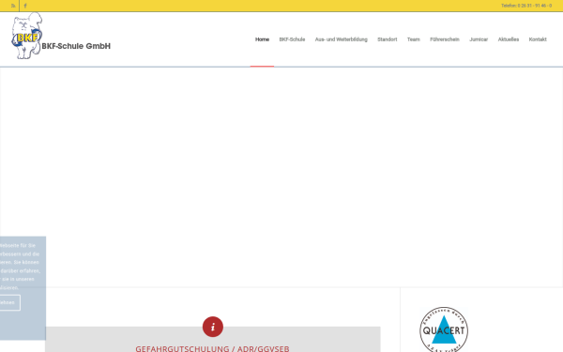Open the QUACERT certification badge
Image resolution: width=563 pixels, height=352 pixels.
pyautogui.click(x=444, y=329)
